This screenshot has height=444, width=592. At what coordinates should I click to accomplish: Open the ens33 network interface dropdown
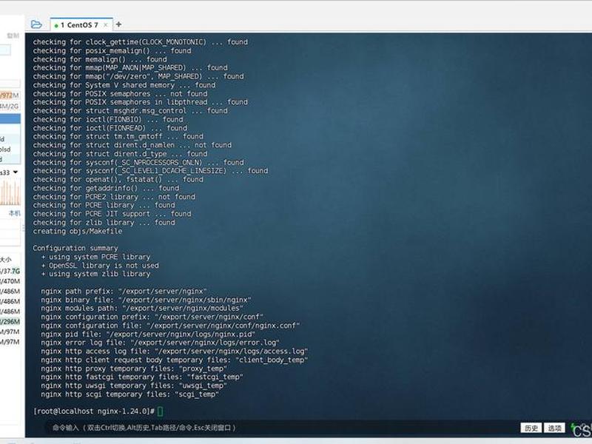[x=16, y=172]
